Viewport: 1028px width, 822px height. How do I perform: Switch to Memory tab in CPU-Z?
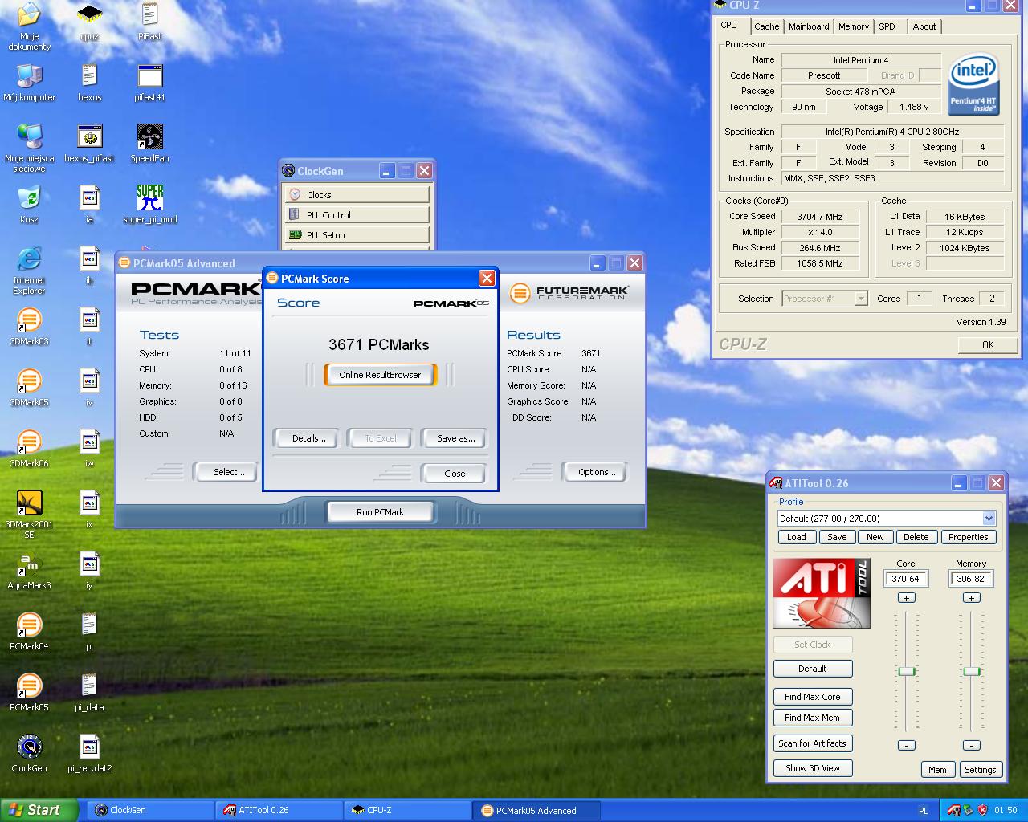(x=853, y=26)
